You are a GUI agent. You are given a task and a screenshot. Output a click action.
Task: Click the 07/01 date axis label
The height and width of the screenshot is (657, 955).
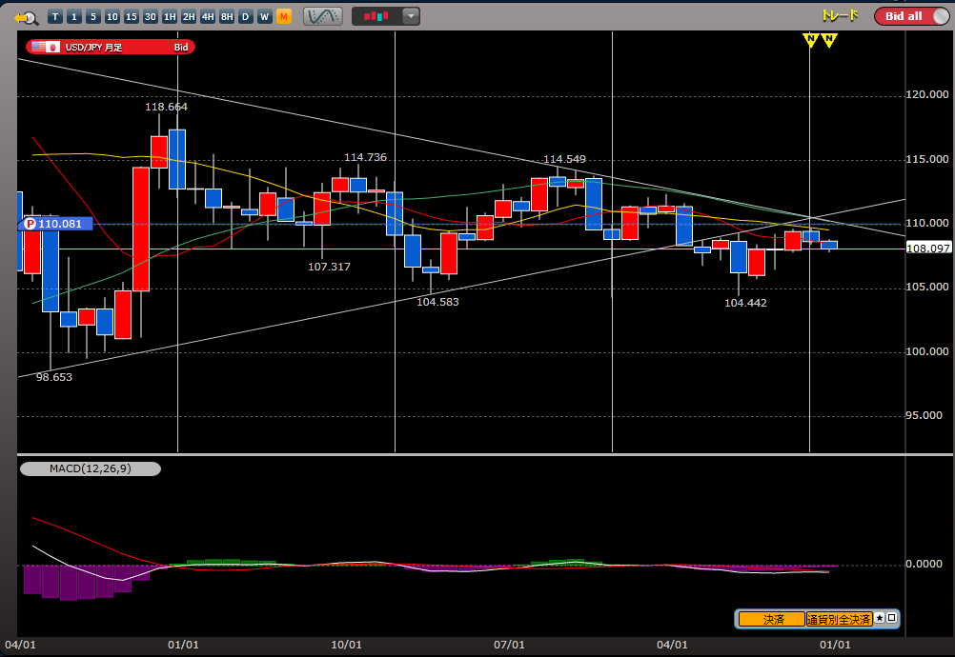click(509, 645)
